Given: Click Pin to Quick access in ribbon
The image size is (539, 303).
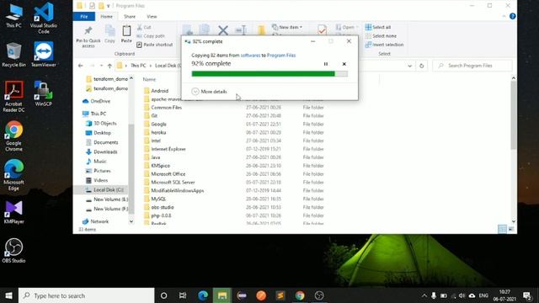Looking at the screenshot, I should coord(88,36).
